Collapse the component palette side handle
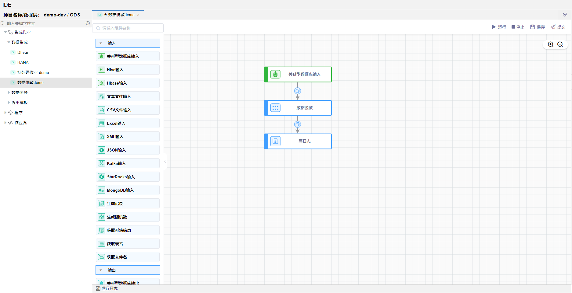Viewport: 572px width, 293px height. tap(165, 161)
